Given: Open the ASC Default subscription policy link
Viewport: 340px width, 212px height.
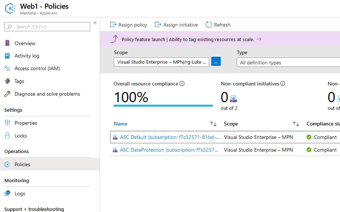Looking at the screenshot, I should pos(170,137).
